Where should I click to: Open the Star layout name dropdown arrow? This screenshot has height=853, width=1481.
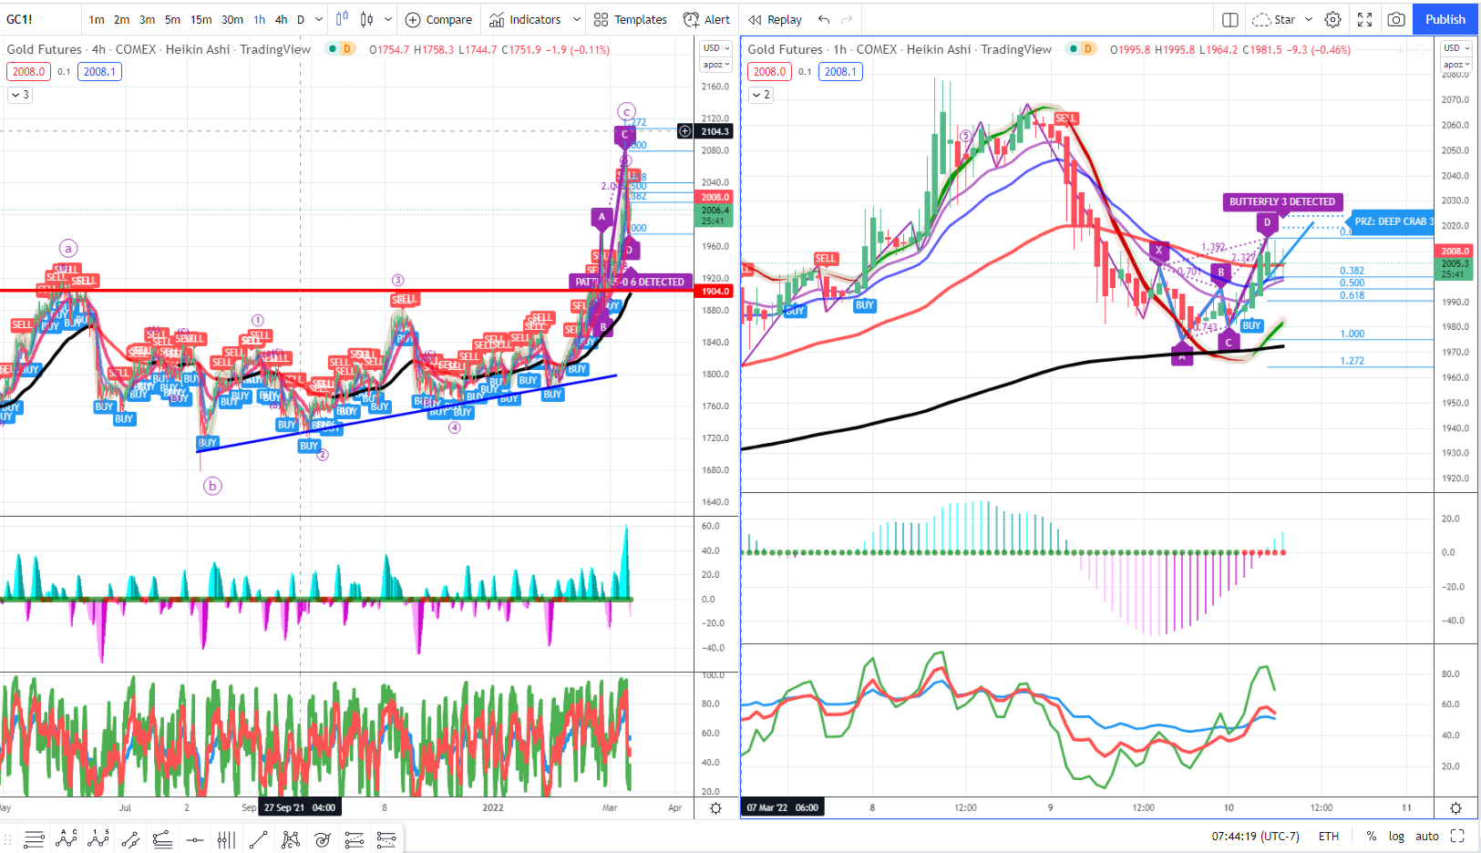[x=1309, y=19]
